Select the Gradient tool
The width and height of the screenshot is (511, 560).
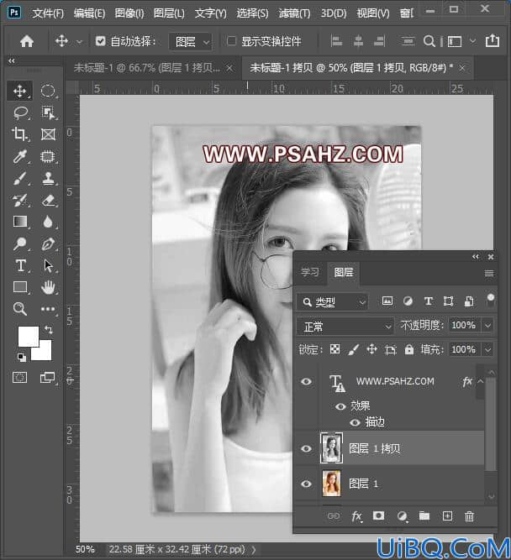point(19,222)
